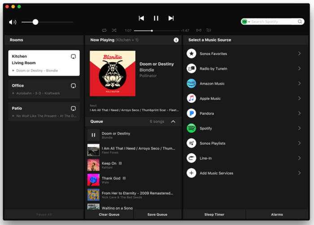
Task: Open Line-In icon
Action: (x=192, y=158)
